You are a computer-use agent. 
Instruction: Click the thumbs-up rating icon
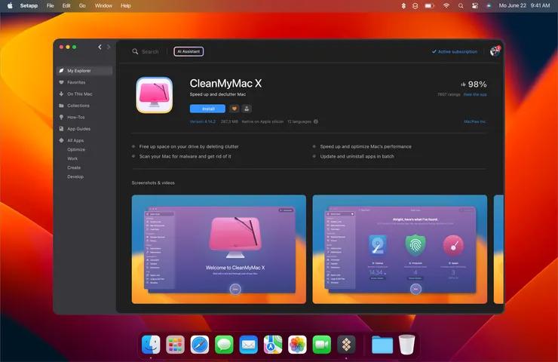click(463, 84)
